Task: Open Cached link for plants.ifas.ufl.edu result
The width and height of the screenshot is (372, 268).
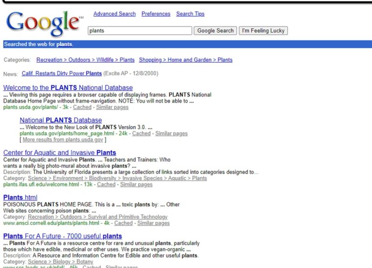Action: (x=106, y=184)
